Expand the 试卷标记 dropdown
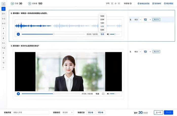 click(68, 112)
